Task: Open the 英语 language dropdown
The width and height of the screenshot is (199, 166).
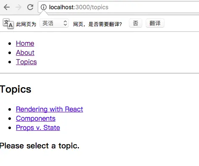Action: pos(54,23)
